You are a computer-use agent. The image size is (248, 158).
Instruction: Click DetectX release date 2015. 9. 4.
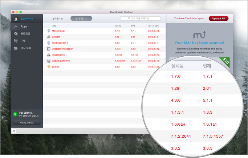[x=153, y=37]
